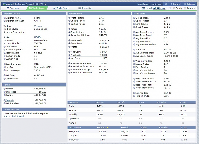Click info icon beside Best Trade Profit
The width and height of the screenshot is (199, 144).
click(134, 85)
